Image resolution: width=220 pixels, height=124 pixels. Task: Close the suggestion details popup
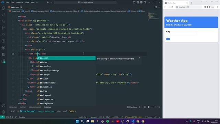pos(139,58)
